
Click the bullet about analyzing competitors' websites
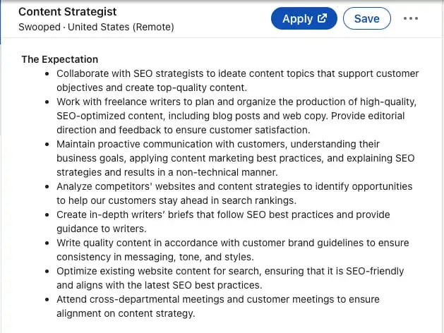(x=234, y=186)
